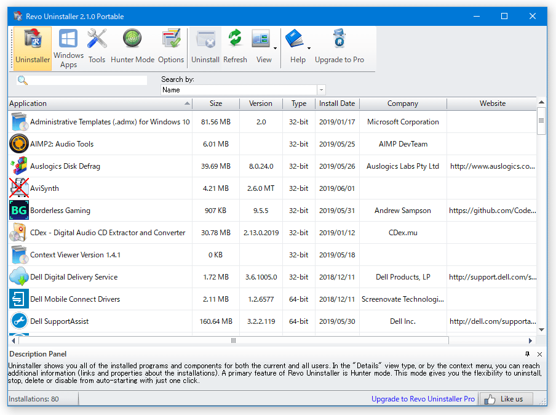Click the vertical scrollbar thumb

pyautogui.click(x=541, y=121)
